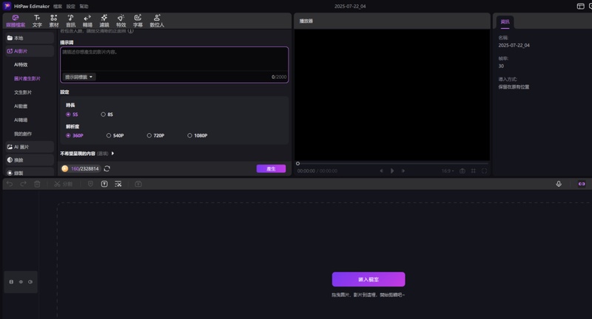Expand the 錄製 record section
Screen dimensions: 592x319
click(30, 173)
